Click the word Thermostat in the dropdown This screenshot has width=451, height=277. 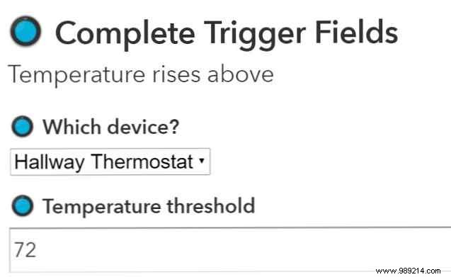pos(142,162)
